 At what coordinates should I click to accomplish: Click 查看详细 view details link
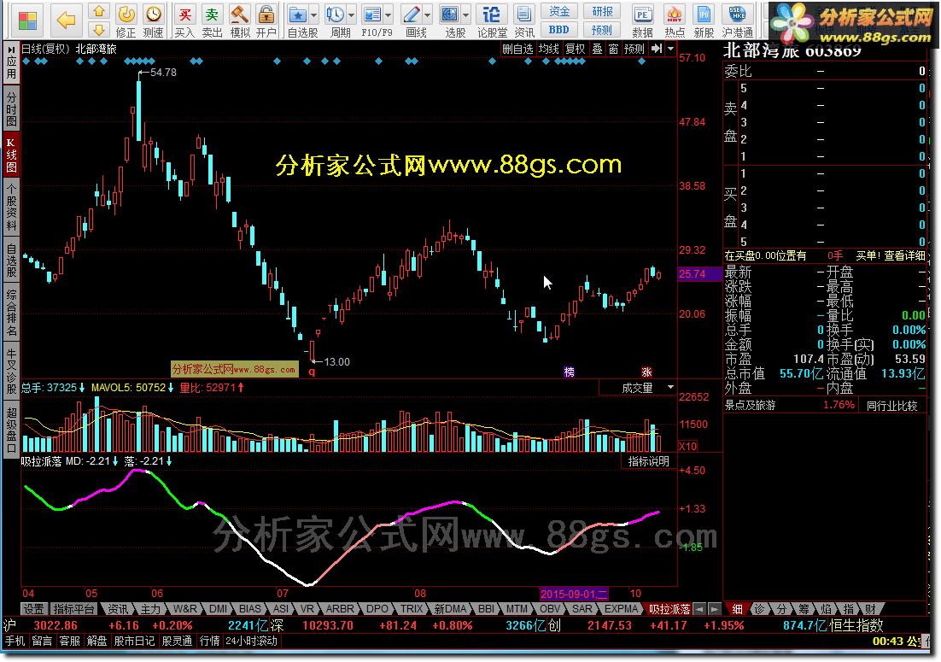tap(903, 255)
